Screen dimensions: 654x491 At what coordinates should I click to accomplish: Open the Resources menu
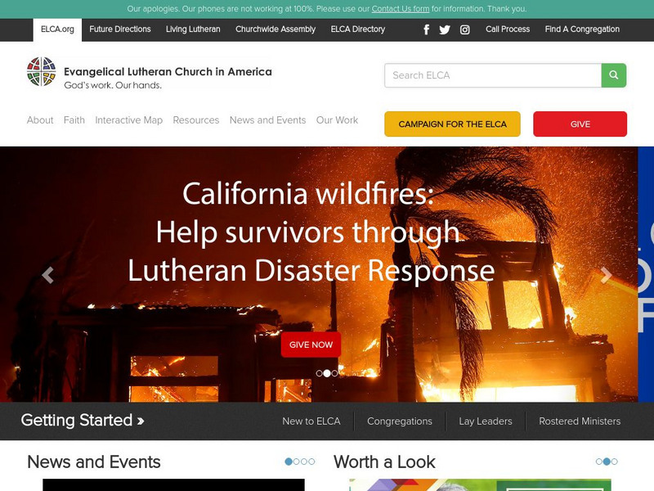[x=196, y=120]
